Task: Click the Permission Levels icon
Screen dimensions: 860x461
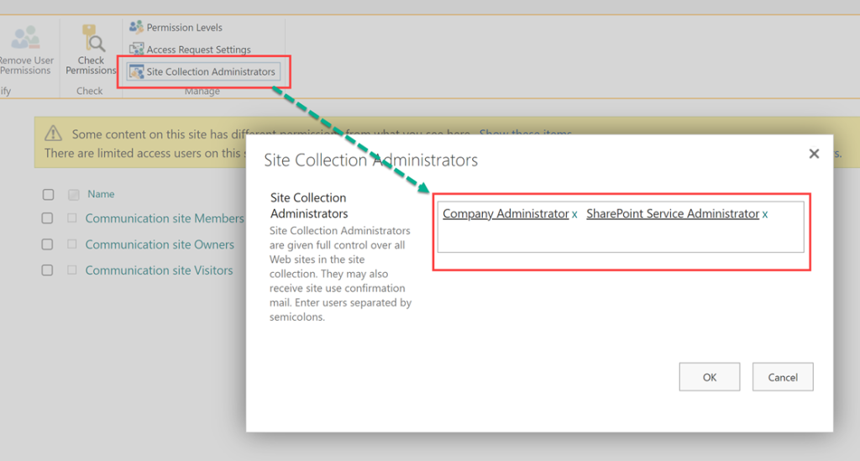Action: [136, 26]
